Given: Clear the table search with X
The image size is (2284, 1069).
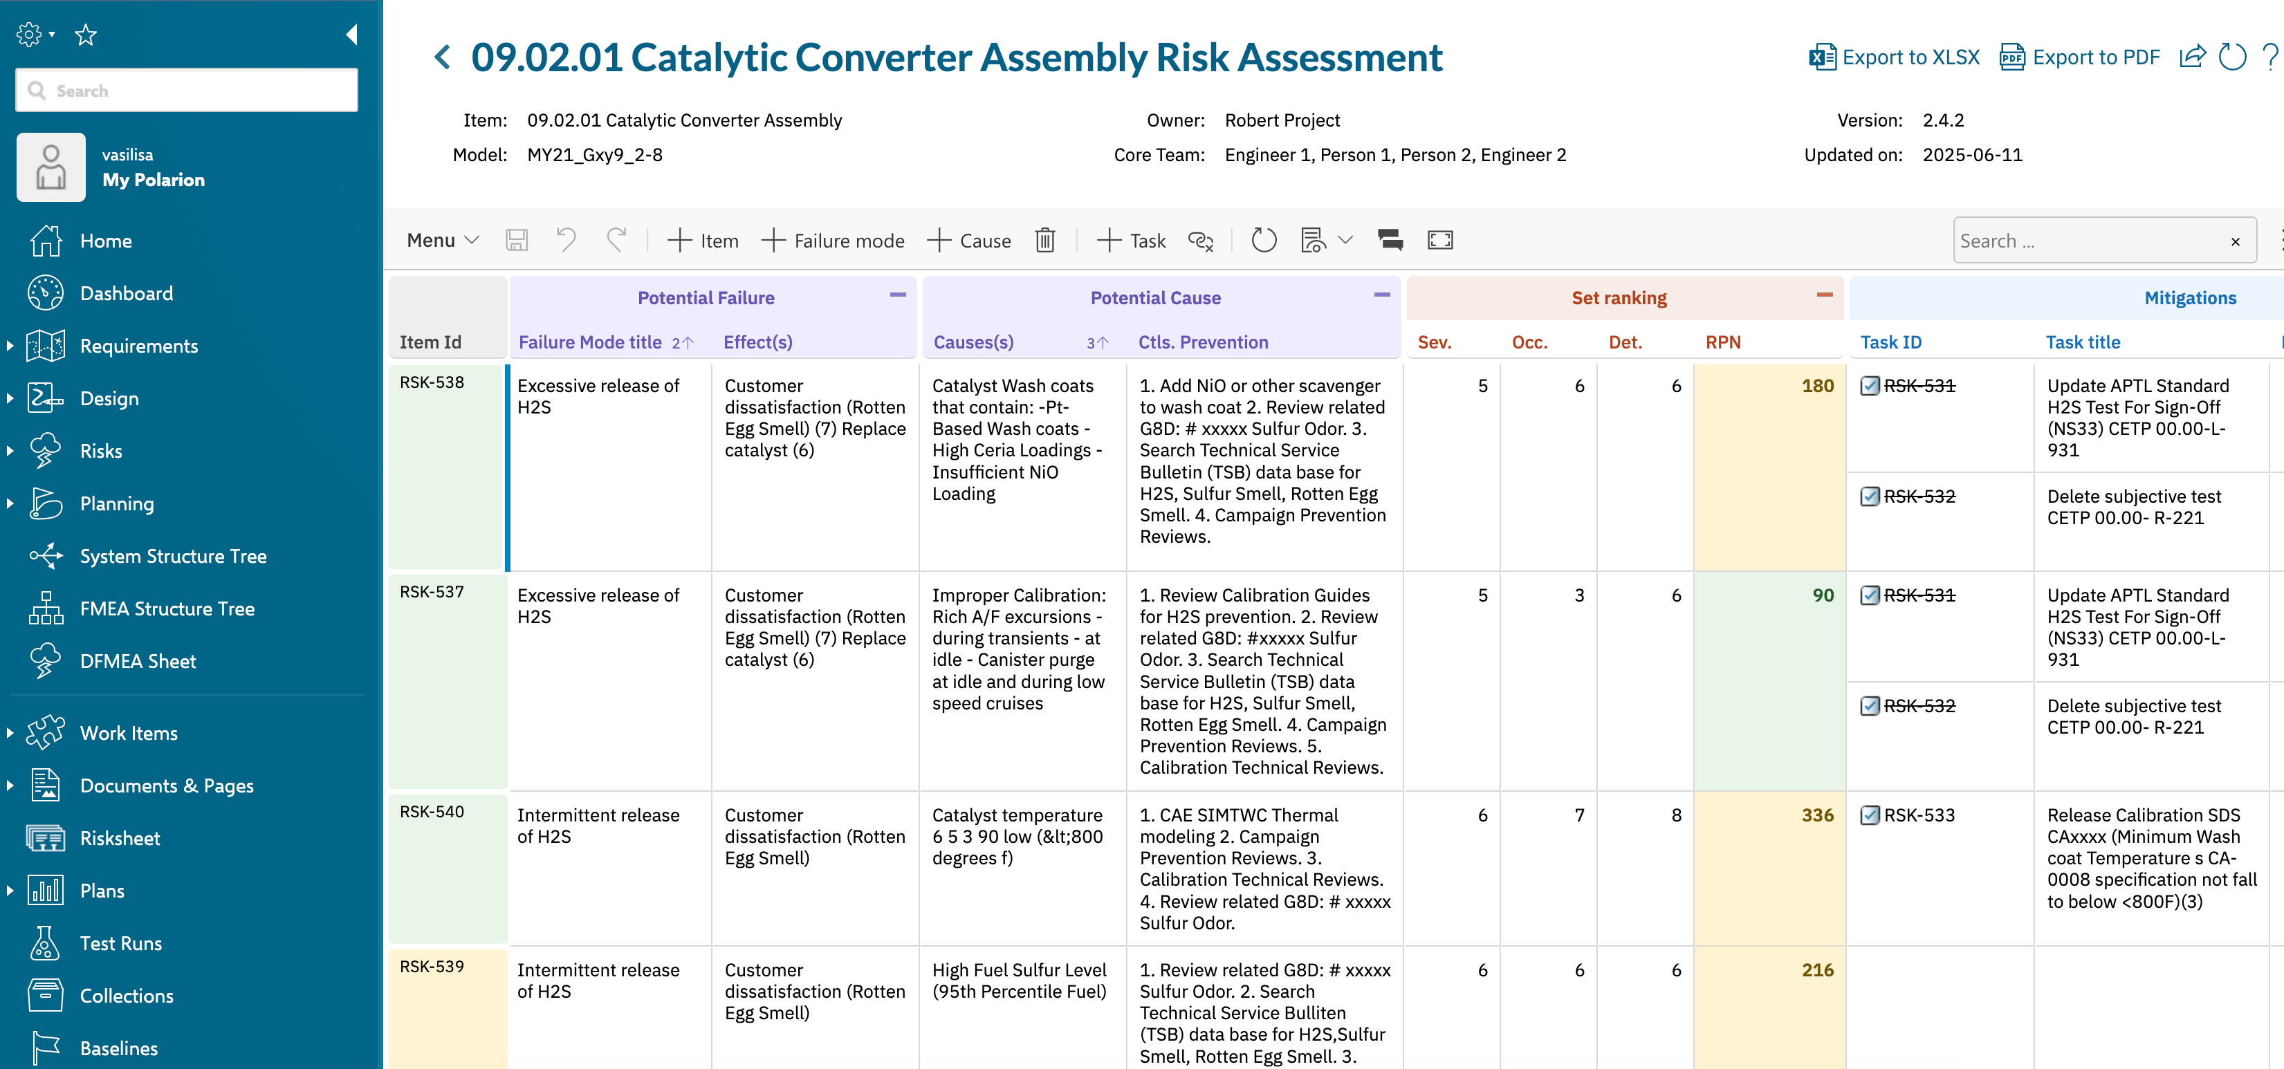Looking at the screenshot, I should point(2235,241).
